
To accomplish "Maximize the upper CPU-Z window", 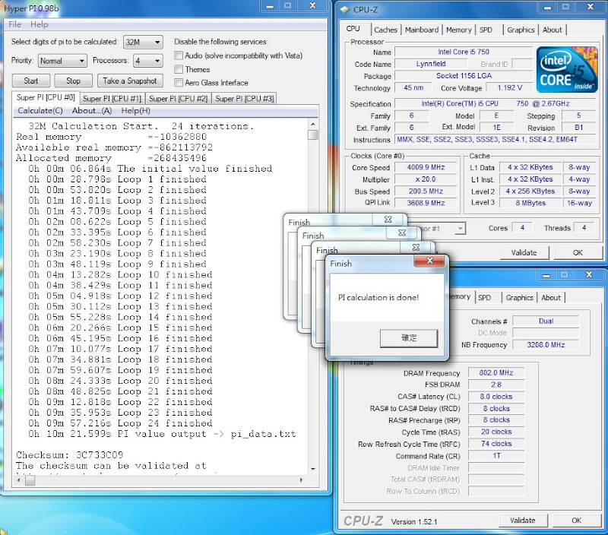I will pos(565,7).
